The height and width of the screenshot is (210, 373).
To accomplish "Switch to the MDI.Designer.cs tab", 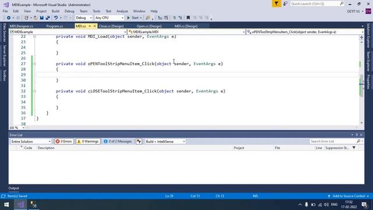I will point(22,26).
